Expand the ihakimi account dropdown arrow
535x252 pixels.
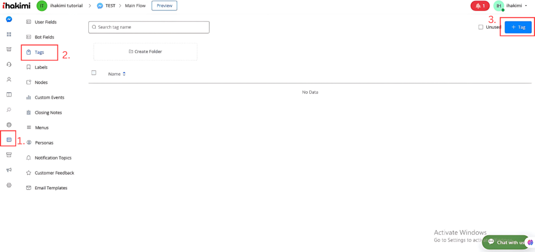pos(526,6)
